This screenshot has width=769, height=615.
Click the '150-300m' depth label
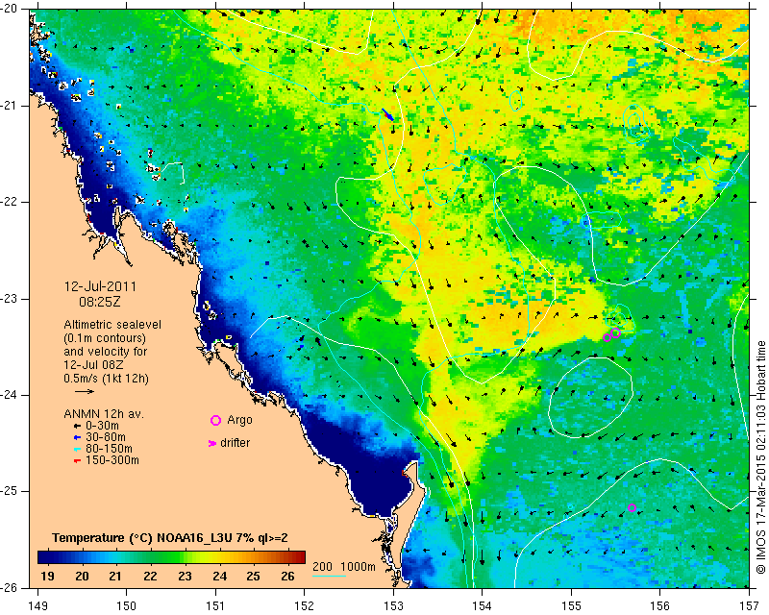(112, 460)
